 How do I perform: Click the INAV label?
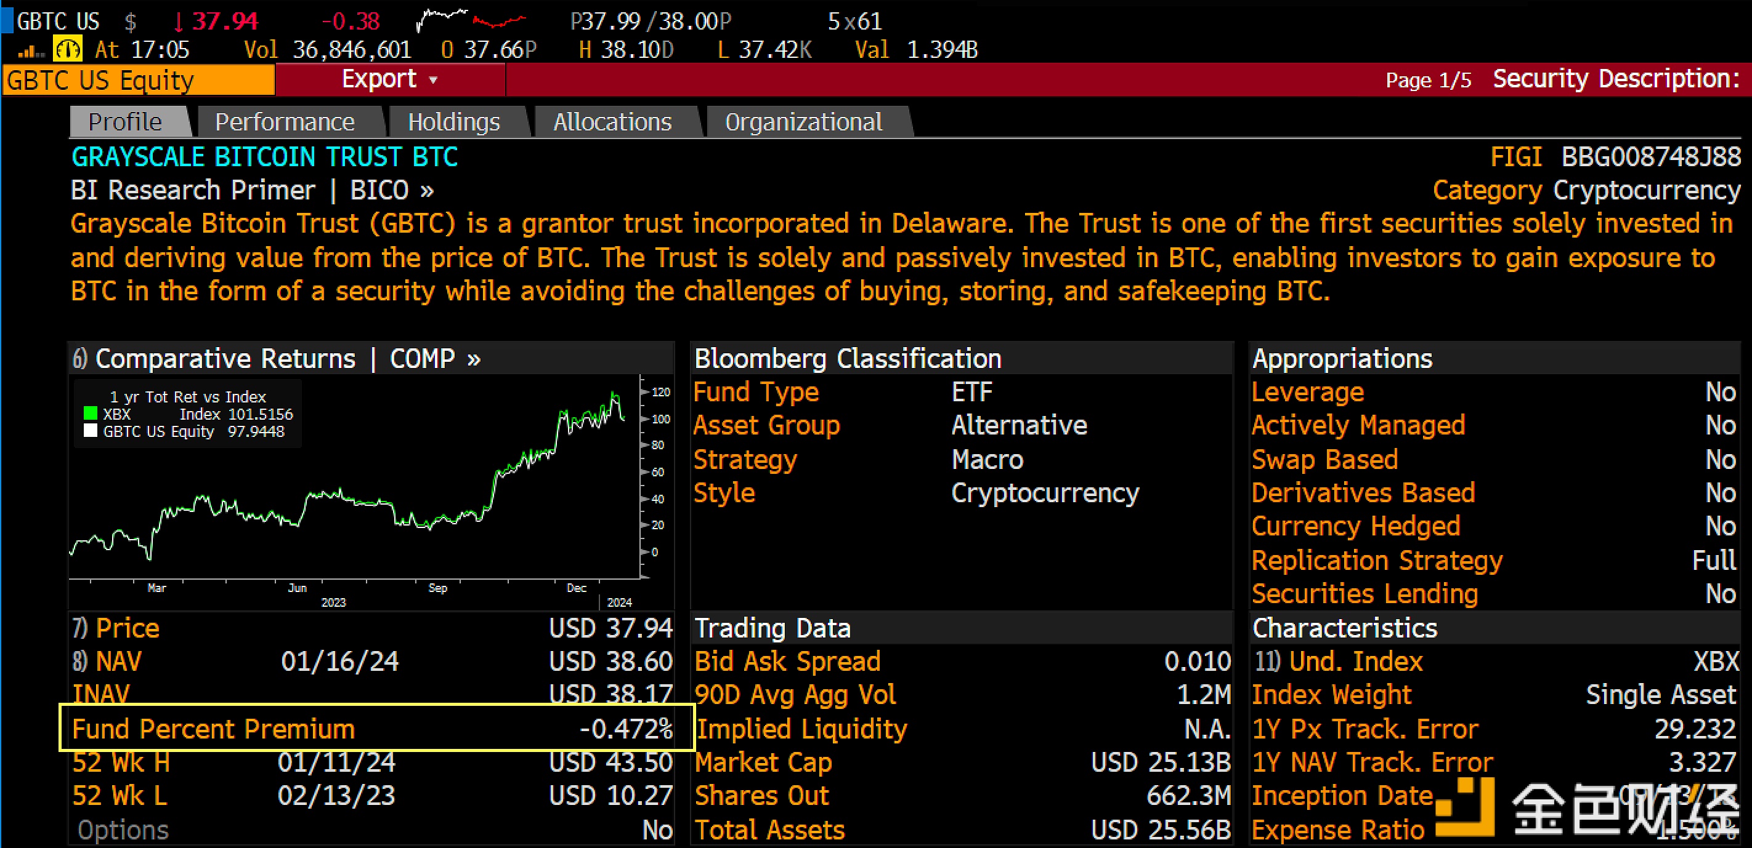[100, 694]
